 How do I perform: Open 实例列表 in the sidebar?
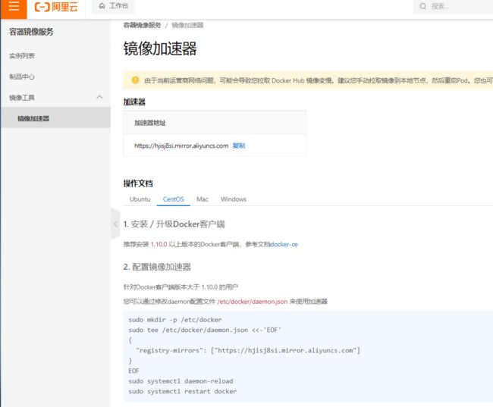[22, 56]
